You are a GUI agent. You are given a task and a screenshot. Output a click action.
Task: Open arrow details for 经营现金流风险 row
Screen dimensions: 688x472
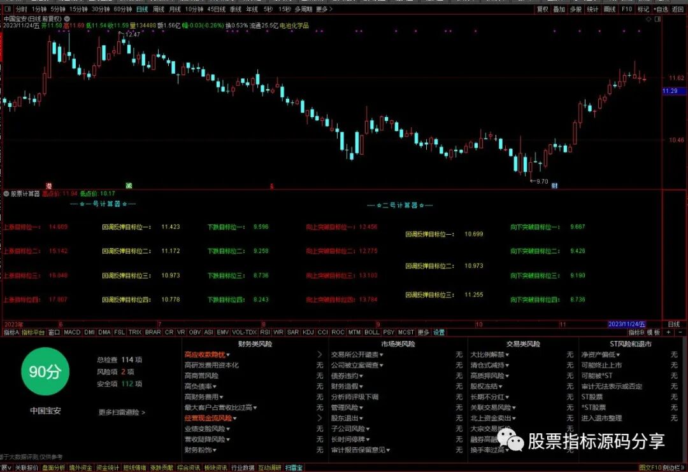(x=319, y=418)
